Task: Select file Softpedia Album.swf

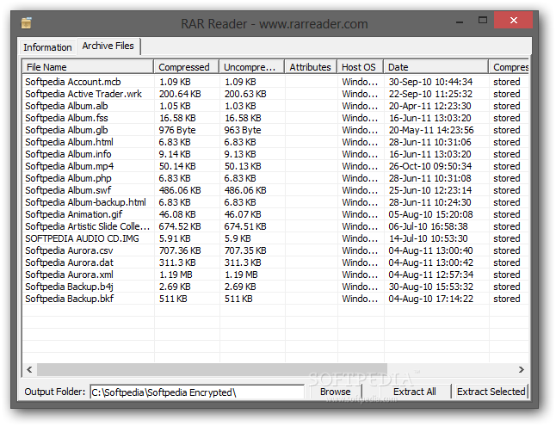Action: tap(69, 190)
